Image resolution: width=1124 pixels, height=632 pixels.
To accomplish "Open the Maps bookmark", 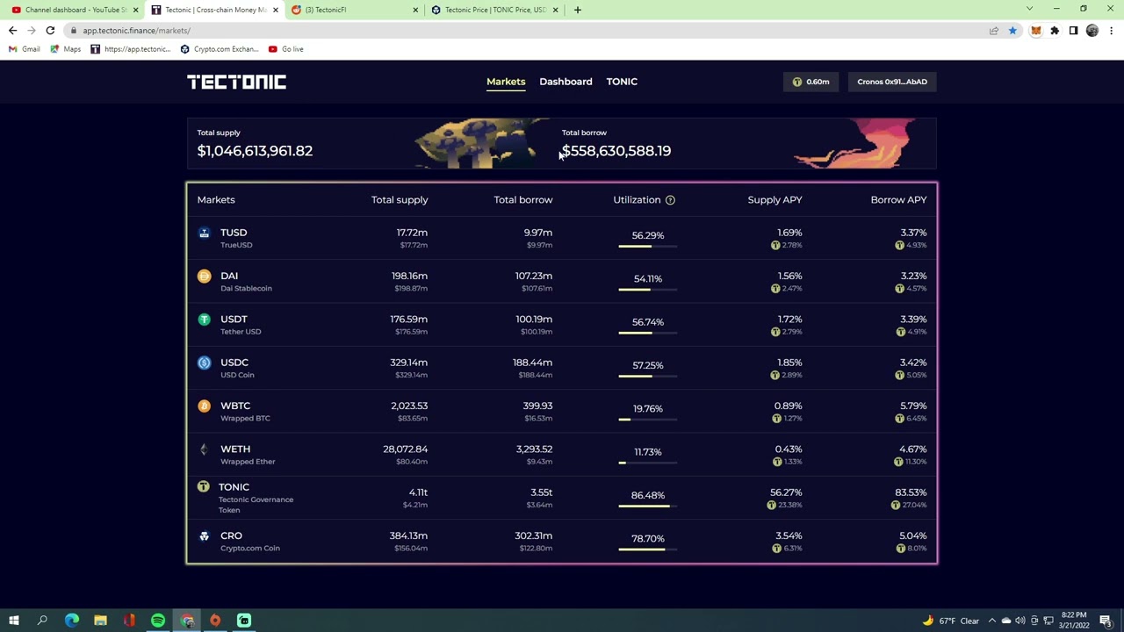I will click(66, 49).
